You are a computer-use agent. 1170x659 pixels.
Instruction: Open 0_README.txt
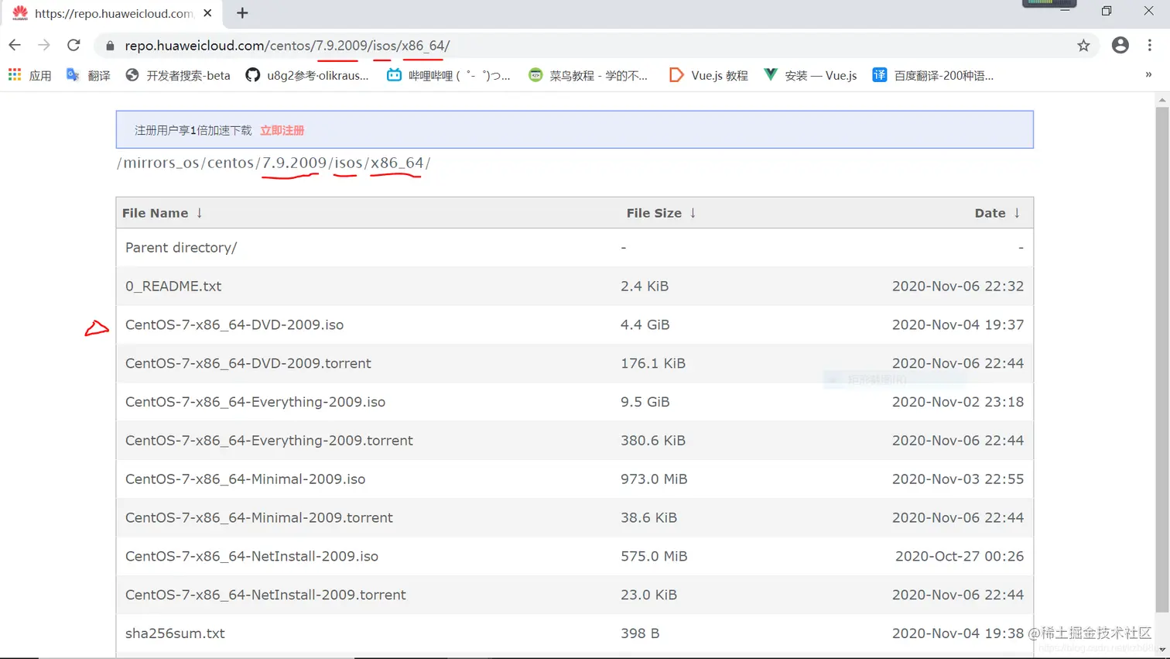173,287
